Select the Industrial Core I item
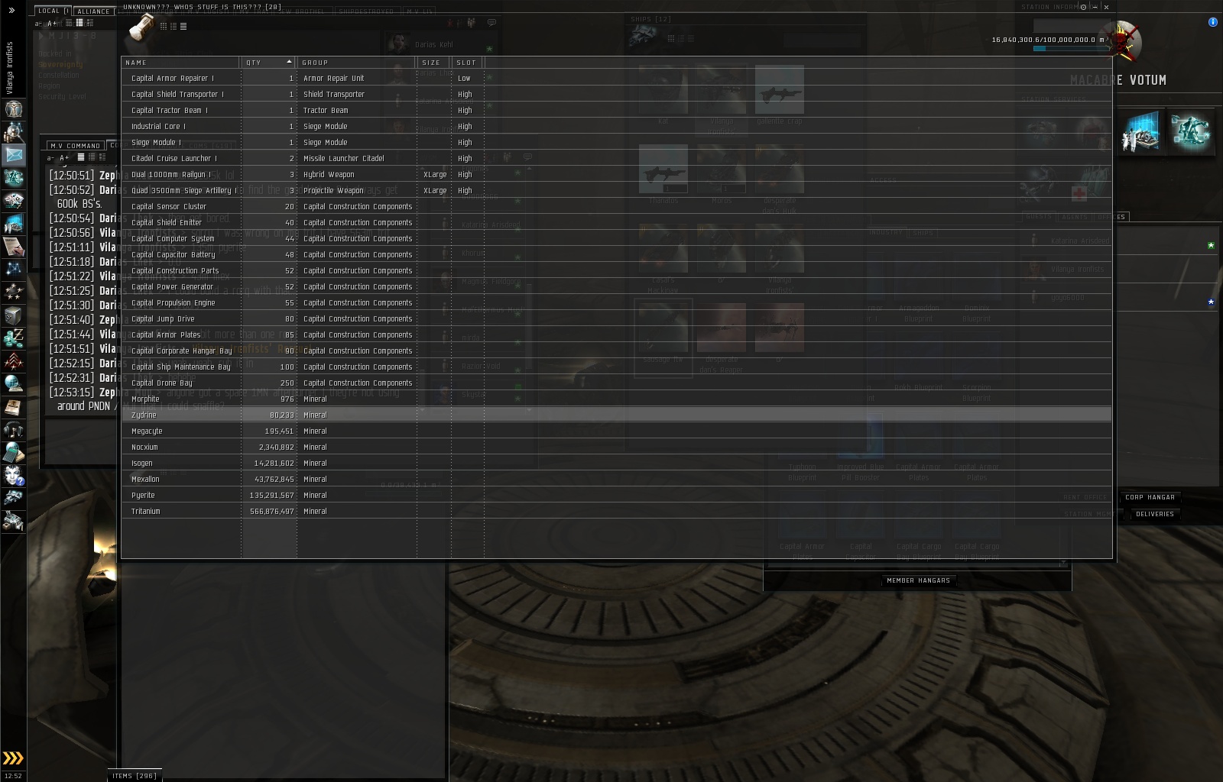1223x782 pixels. [x=617, y=127]
